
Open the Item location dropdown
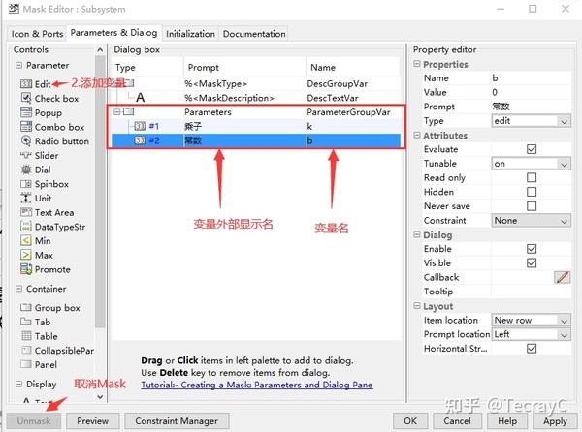[532, 320]
